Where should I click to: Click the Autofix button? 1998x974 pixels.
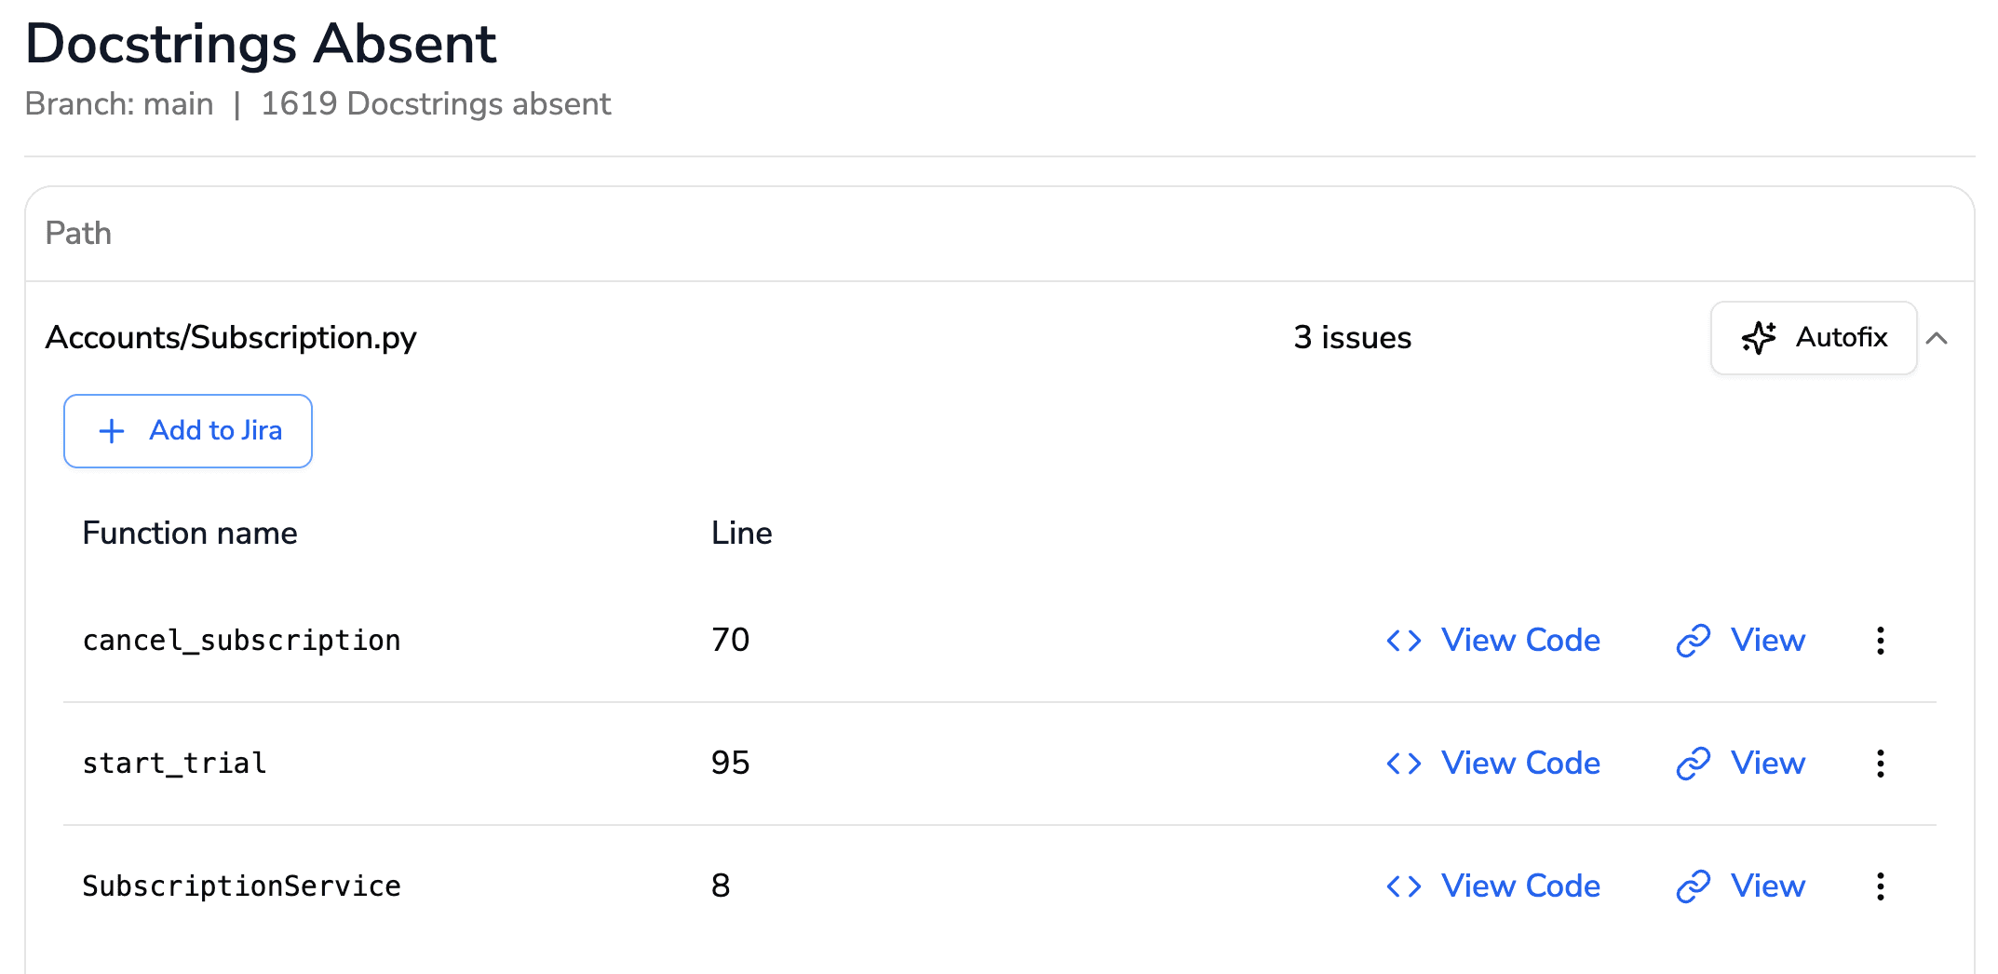[1813, 338]
